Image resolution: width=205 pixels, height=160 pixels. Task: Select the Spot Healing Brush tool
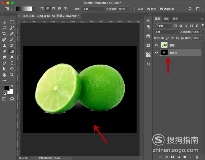tap(4, 40)
